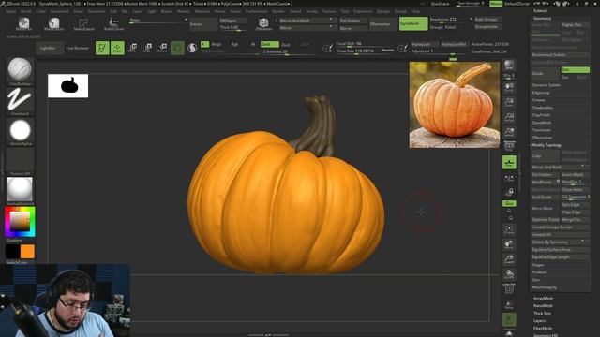
Task: Toggle the green DynaMesh button
Action: click(x=413, y=23)
